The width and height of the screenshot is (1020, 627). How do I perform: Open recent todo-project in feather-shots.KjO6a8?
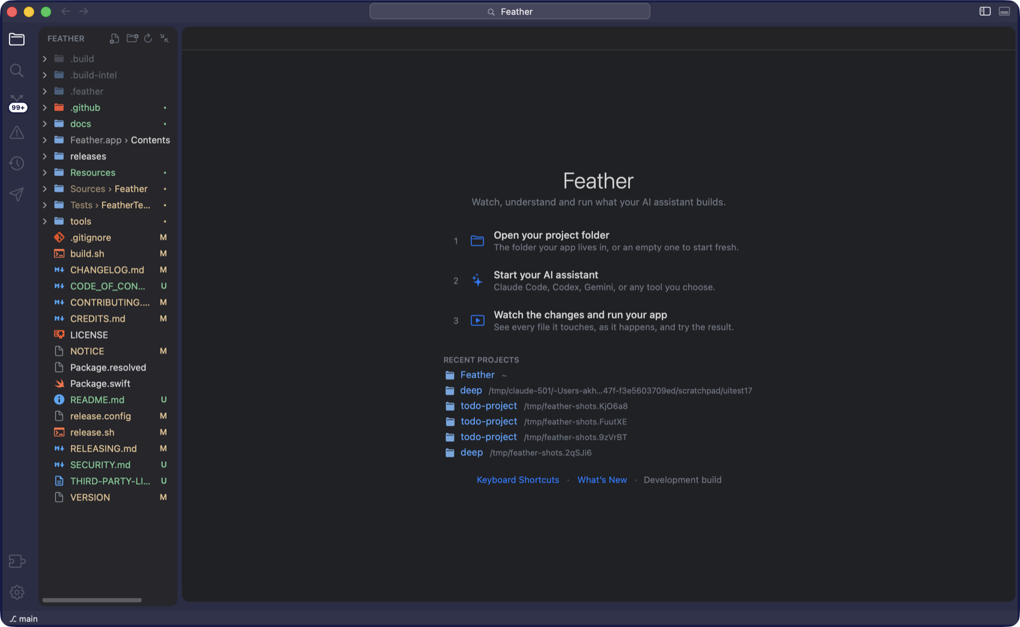tap(536, 406)
